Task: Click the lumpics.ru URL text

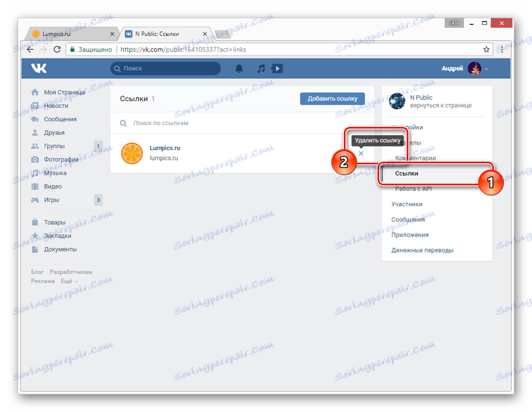Action: pos(164,158)
